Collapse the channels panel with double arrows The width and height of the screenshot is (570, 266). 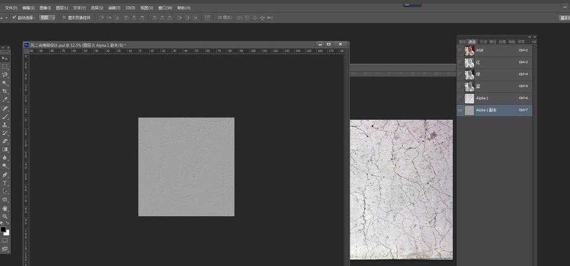point(530,37)
